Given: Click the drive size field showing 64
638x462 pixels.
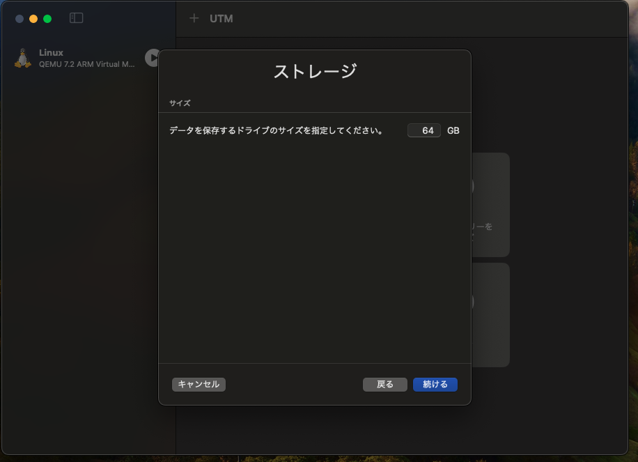Looking at the screenshot, I should point(424,130).
